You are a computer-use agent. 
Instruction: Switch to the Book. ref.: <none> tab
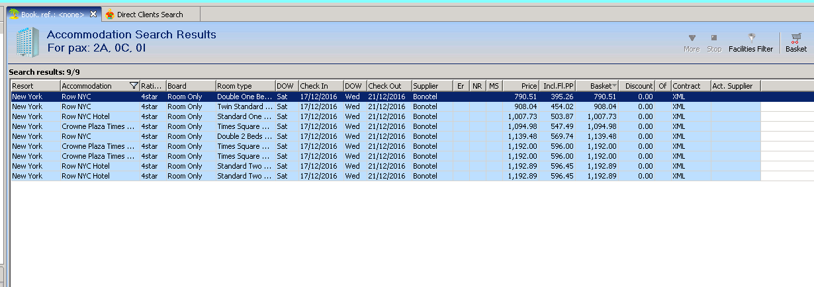(x=52, y=14)
